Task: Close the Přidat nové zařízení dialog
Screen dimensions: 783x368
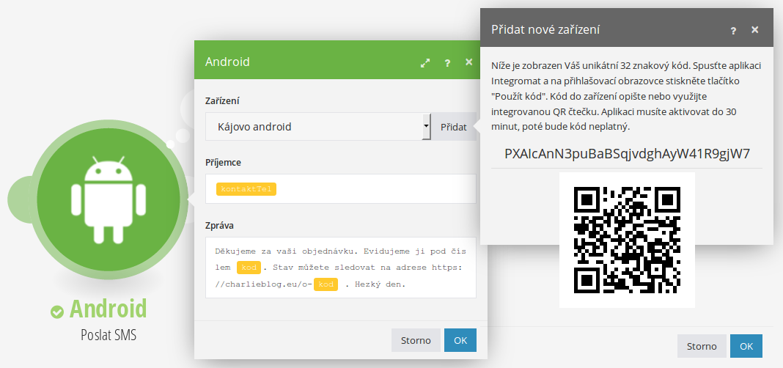Action: click(x=754, y=30)
